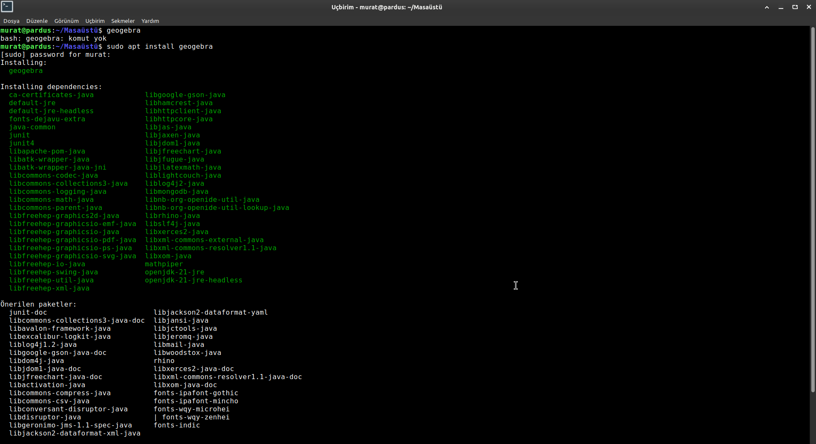The height and width of the screenshot is (444, 816).
Task: Open the Sekmeler menu
Action: pos(123,21)
